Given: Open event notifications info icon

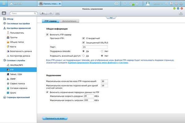Looking at the screenshot, I should (137, 3).
